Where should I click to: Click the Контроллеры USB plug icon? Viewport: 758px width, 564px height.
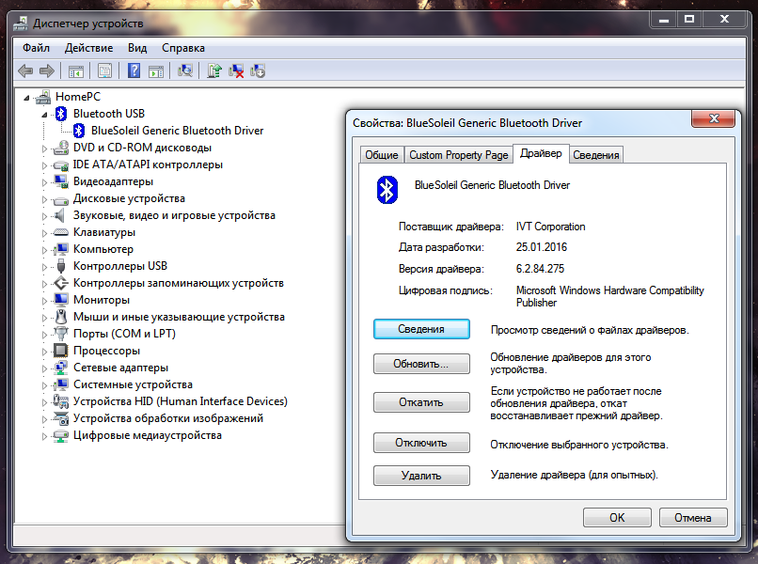click(61, 266)
